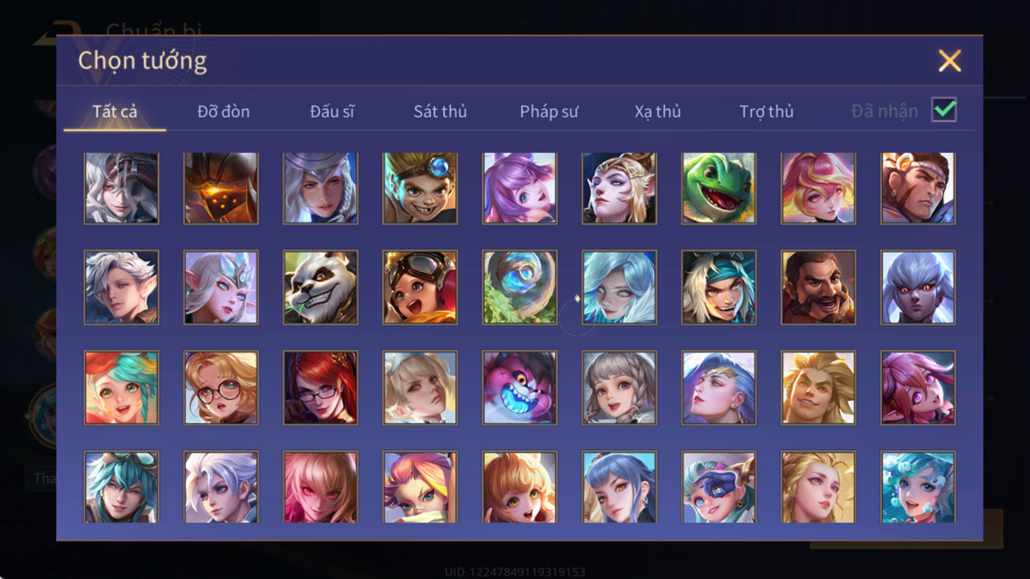Pick the goggles-wearing pilot girl hero

[x=420, y=288]
